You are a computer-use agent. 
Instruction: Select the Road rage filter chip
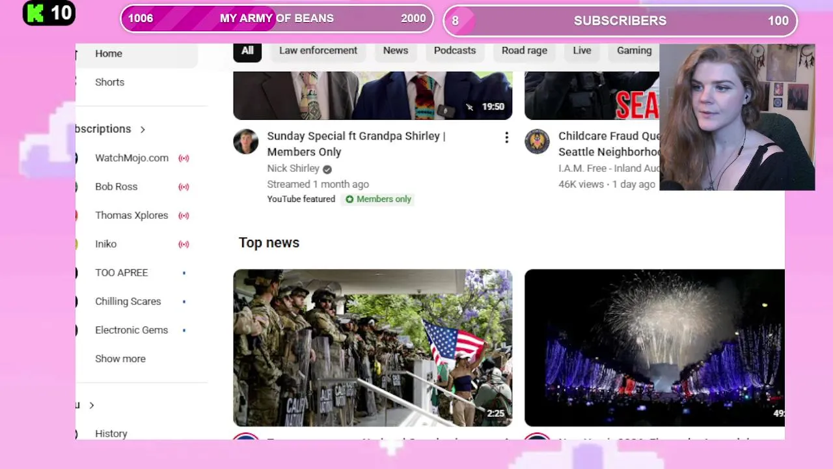click(x=525, y=51)
